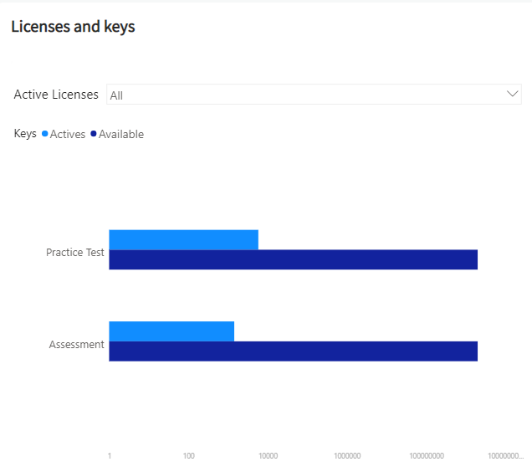Click the Practice Test axis label
Viewport: 532px width, 472px height.
click(x=75, y=252)
